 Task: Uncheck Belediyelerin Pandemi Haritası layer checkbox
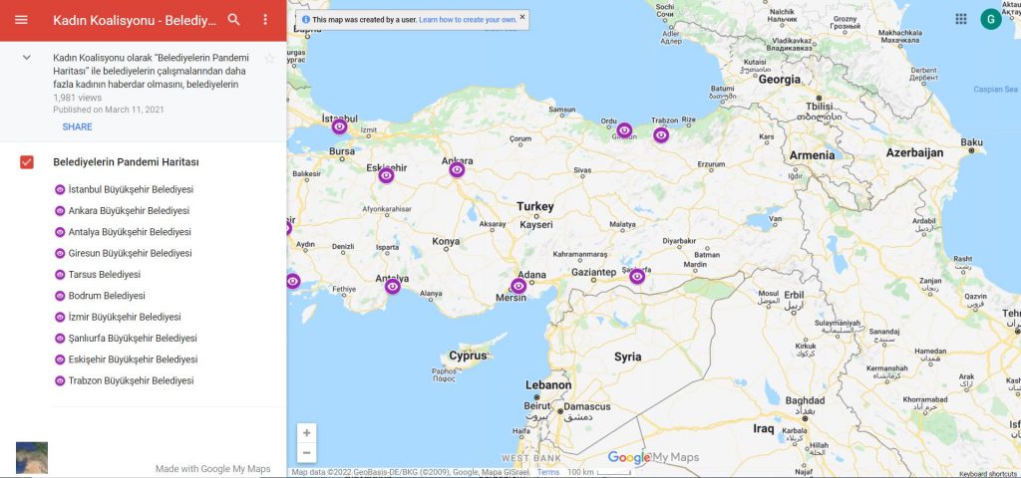point(27,162)
